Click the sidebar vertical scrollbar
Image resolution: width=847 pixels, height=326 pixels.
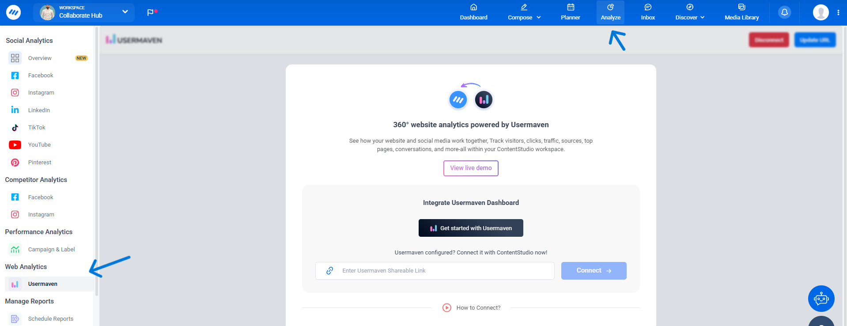point(96,161)
